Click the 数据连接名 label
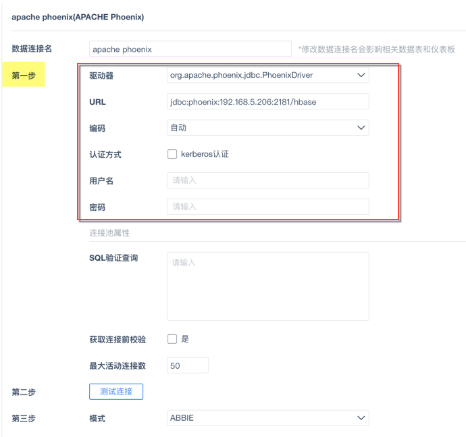The width and height of the screenshot is (466, 437). tap(32, 49)
